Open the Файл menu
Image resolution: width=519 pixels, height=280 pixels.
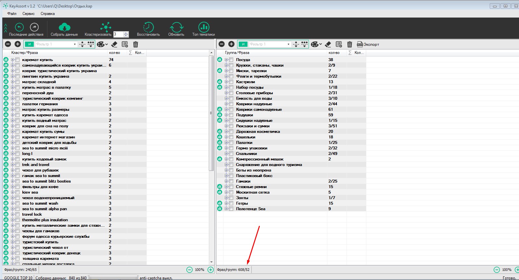[12, 14]
